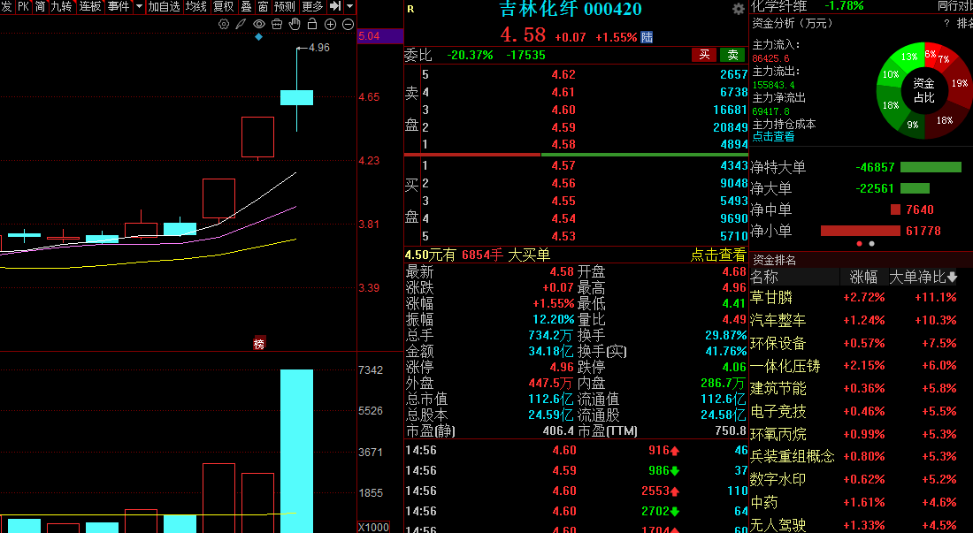The height and width of the screenshot is (533, 973).
Task: Zoom out chart with minus icon
Action: (349, 24)
